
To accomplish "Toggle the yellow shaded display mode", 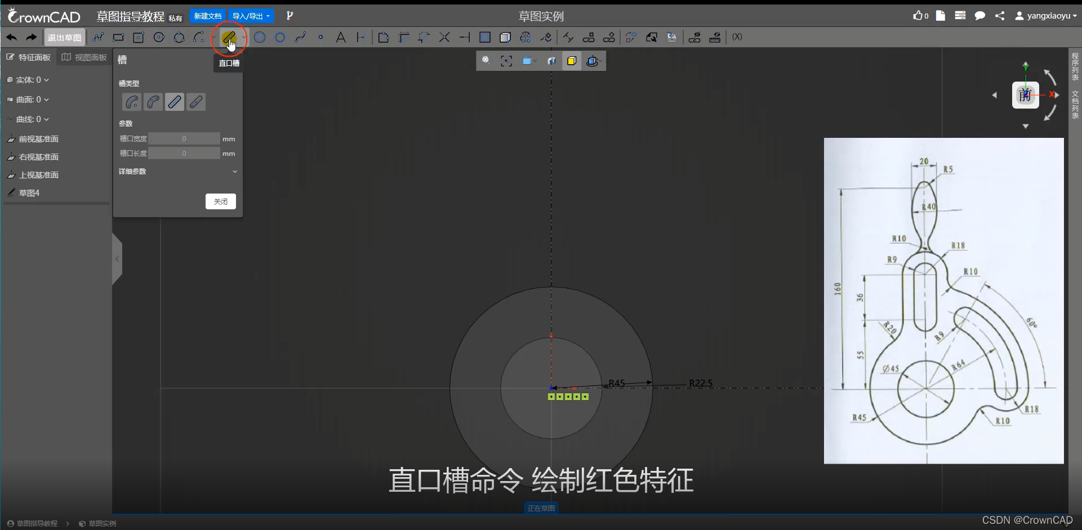I will pyautogui.click(x=572, y=61).
